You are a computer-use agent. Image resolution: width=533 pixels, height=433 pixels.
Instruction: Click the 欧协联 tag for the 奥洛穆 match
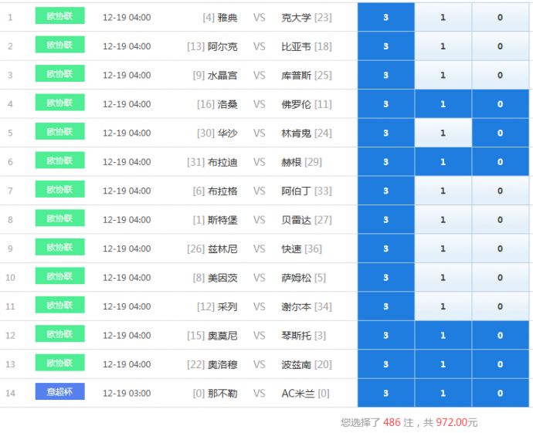click(x=59, y=364)
